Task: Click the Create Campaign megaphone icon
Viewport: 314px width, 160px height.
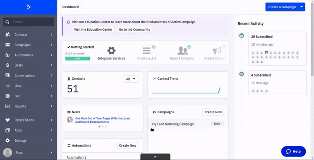Action: point(217,51)
